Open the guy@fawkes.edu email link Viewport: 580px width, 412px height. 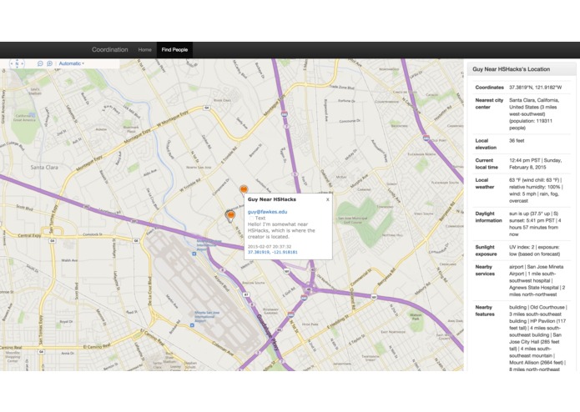tap(267, 212)
